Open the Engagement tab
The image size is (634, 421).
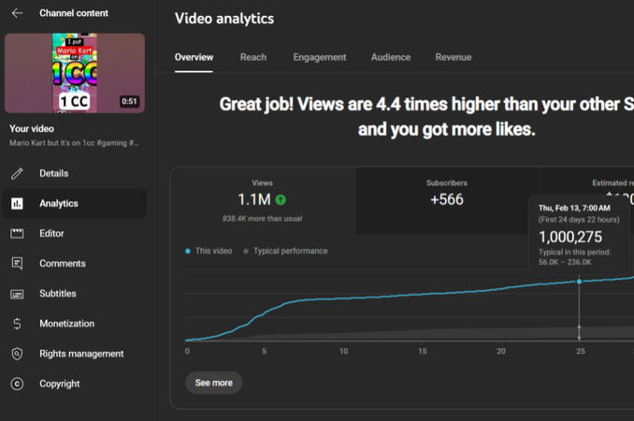coord(319,57)
